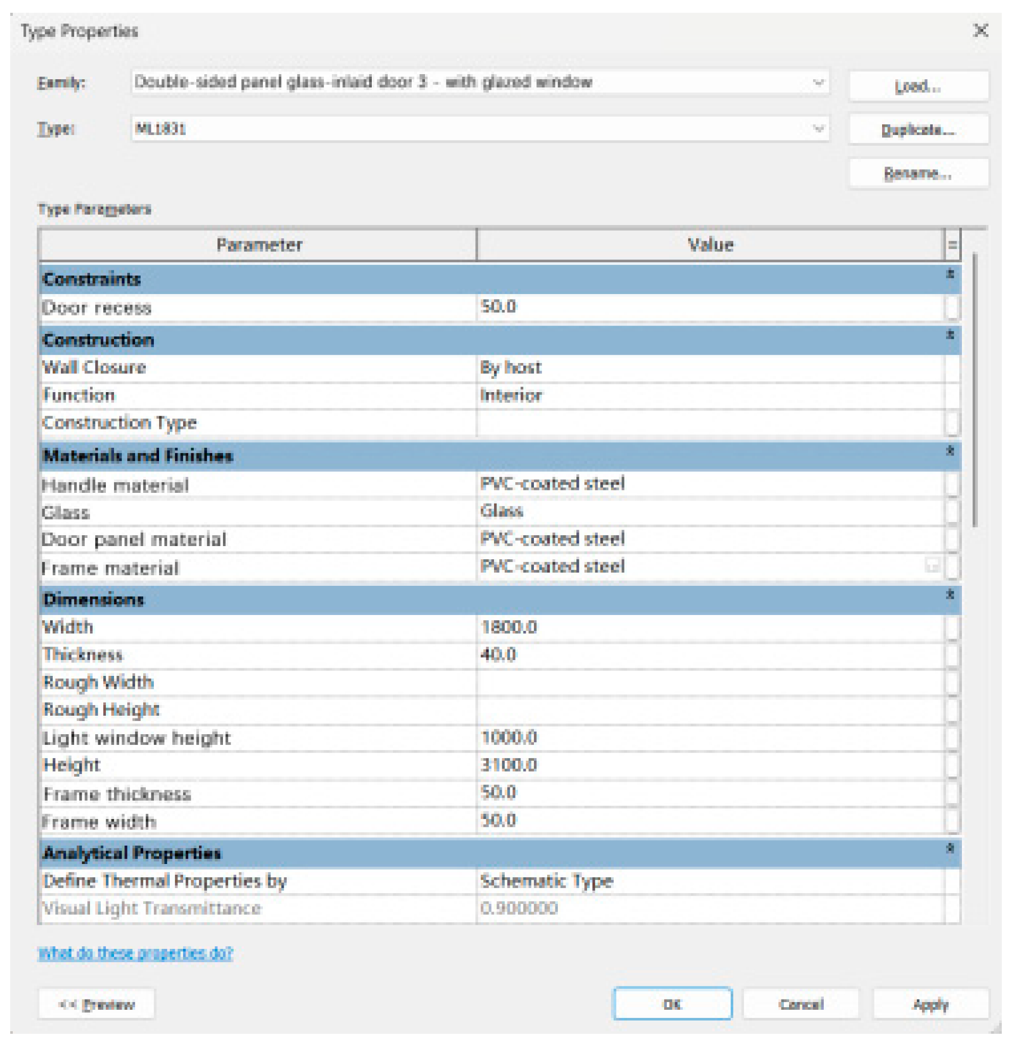
Task: Click associate button beside Width value
Action: [x=952, y=627]
